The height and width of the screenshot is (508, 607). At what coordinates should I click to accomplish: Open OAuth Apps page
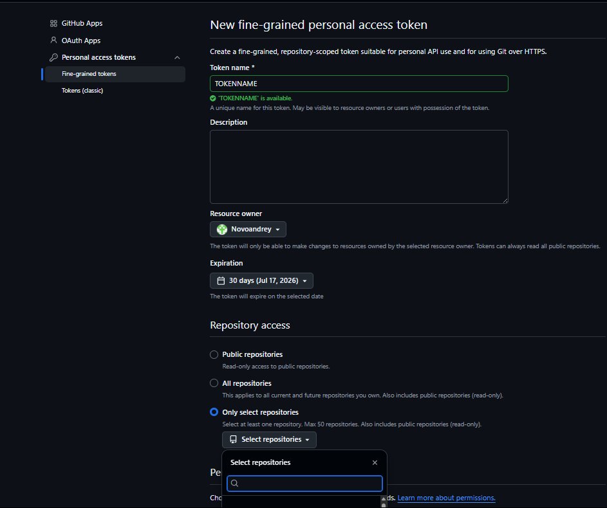[x=81, y=41]
